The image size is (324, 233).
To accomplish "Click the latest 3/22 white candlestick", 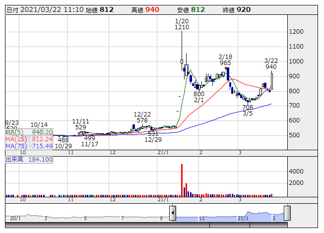I will click(272, 80).
